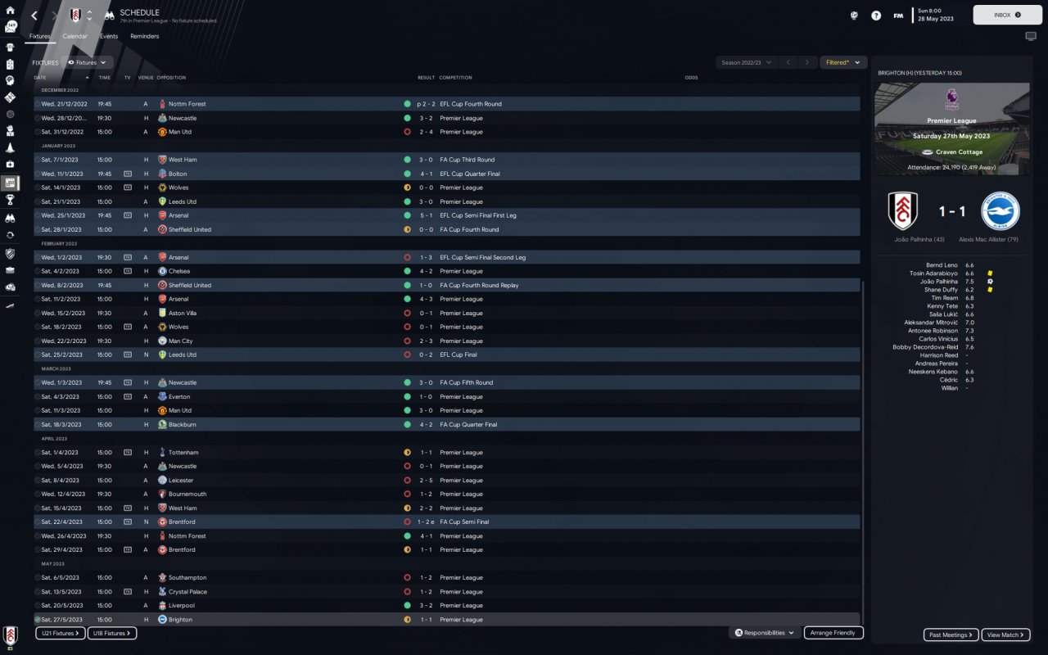The height and width of the screenshot is (655, 1048).
Task: Switch to the Fixtures tab
Action: coord(38,36)
